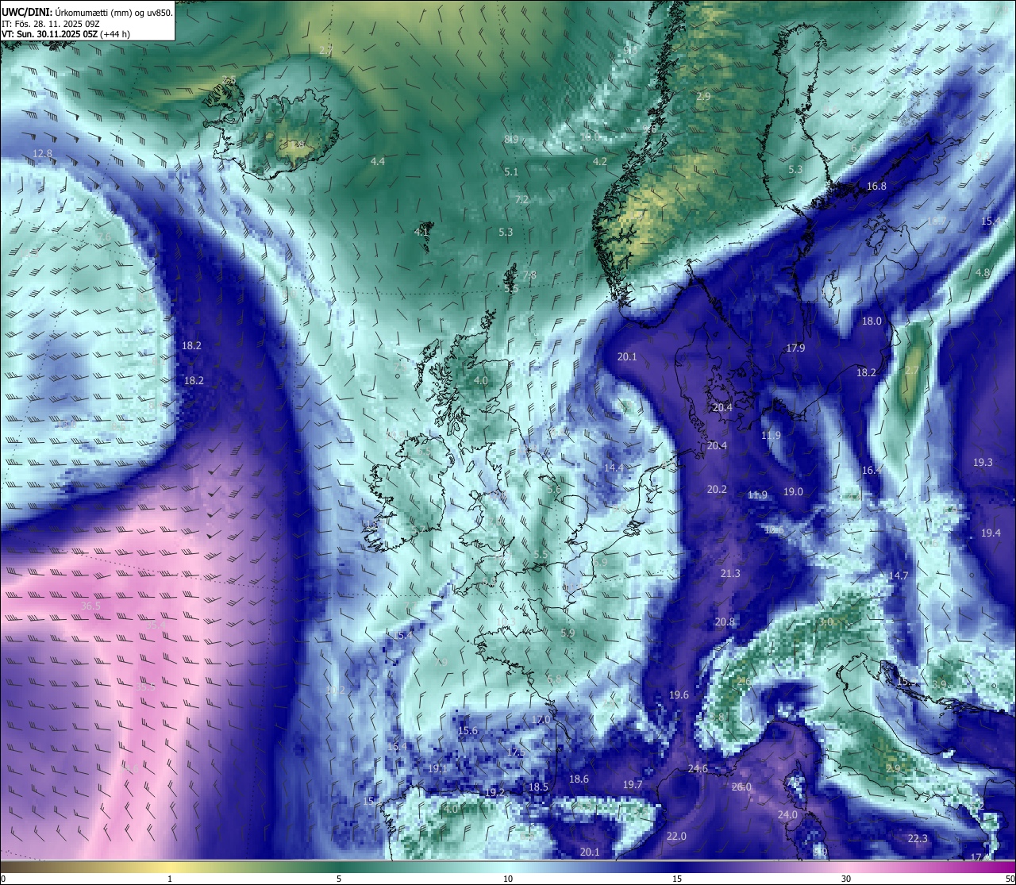Image resolution: width=1016 pixels, height=885 pixels.
Task: Click the 17.9 value over southern Sweden
Action: click(795, 348)
